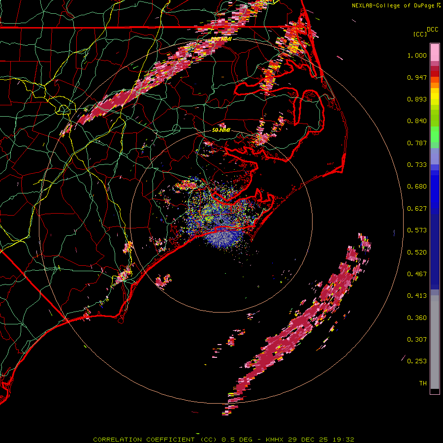Click the 0.947 legend value
This screenshot has height=443, width=443.
(417, 77)
